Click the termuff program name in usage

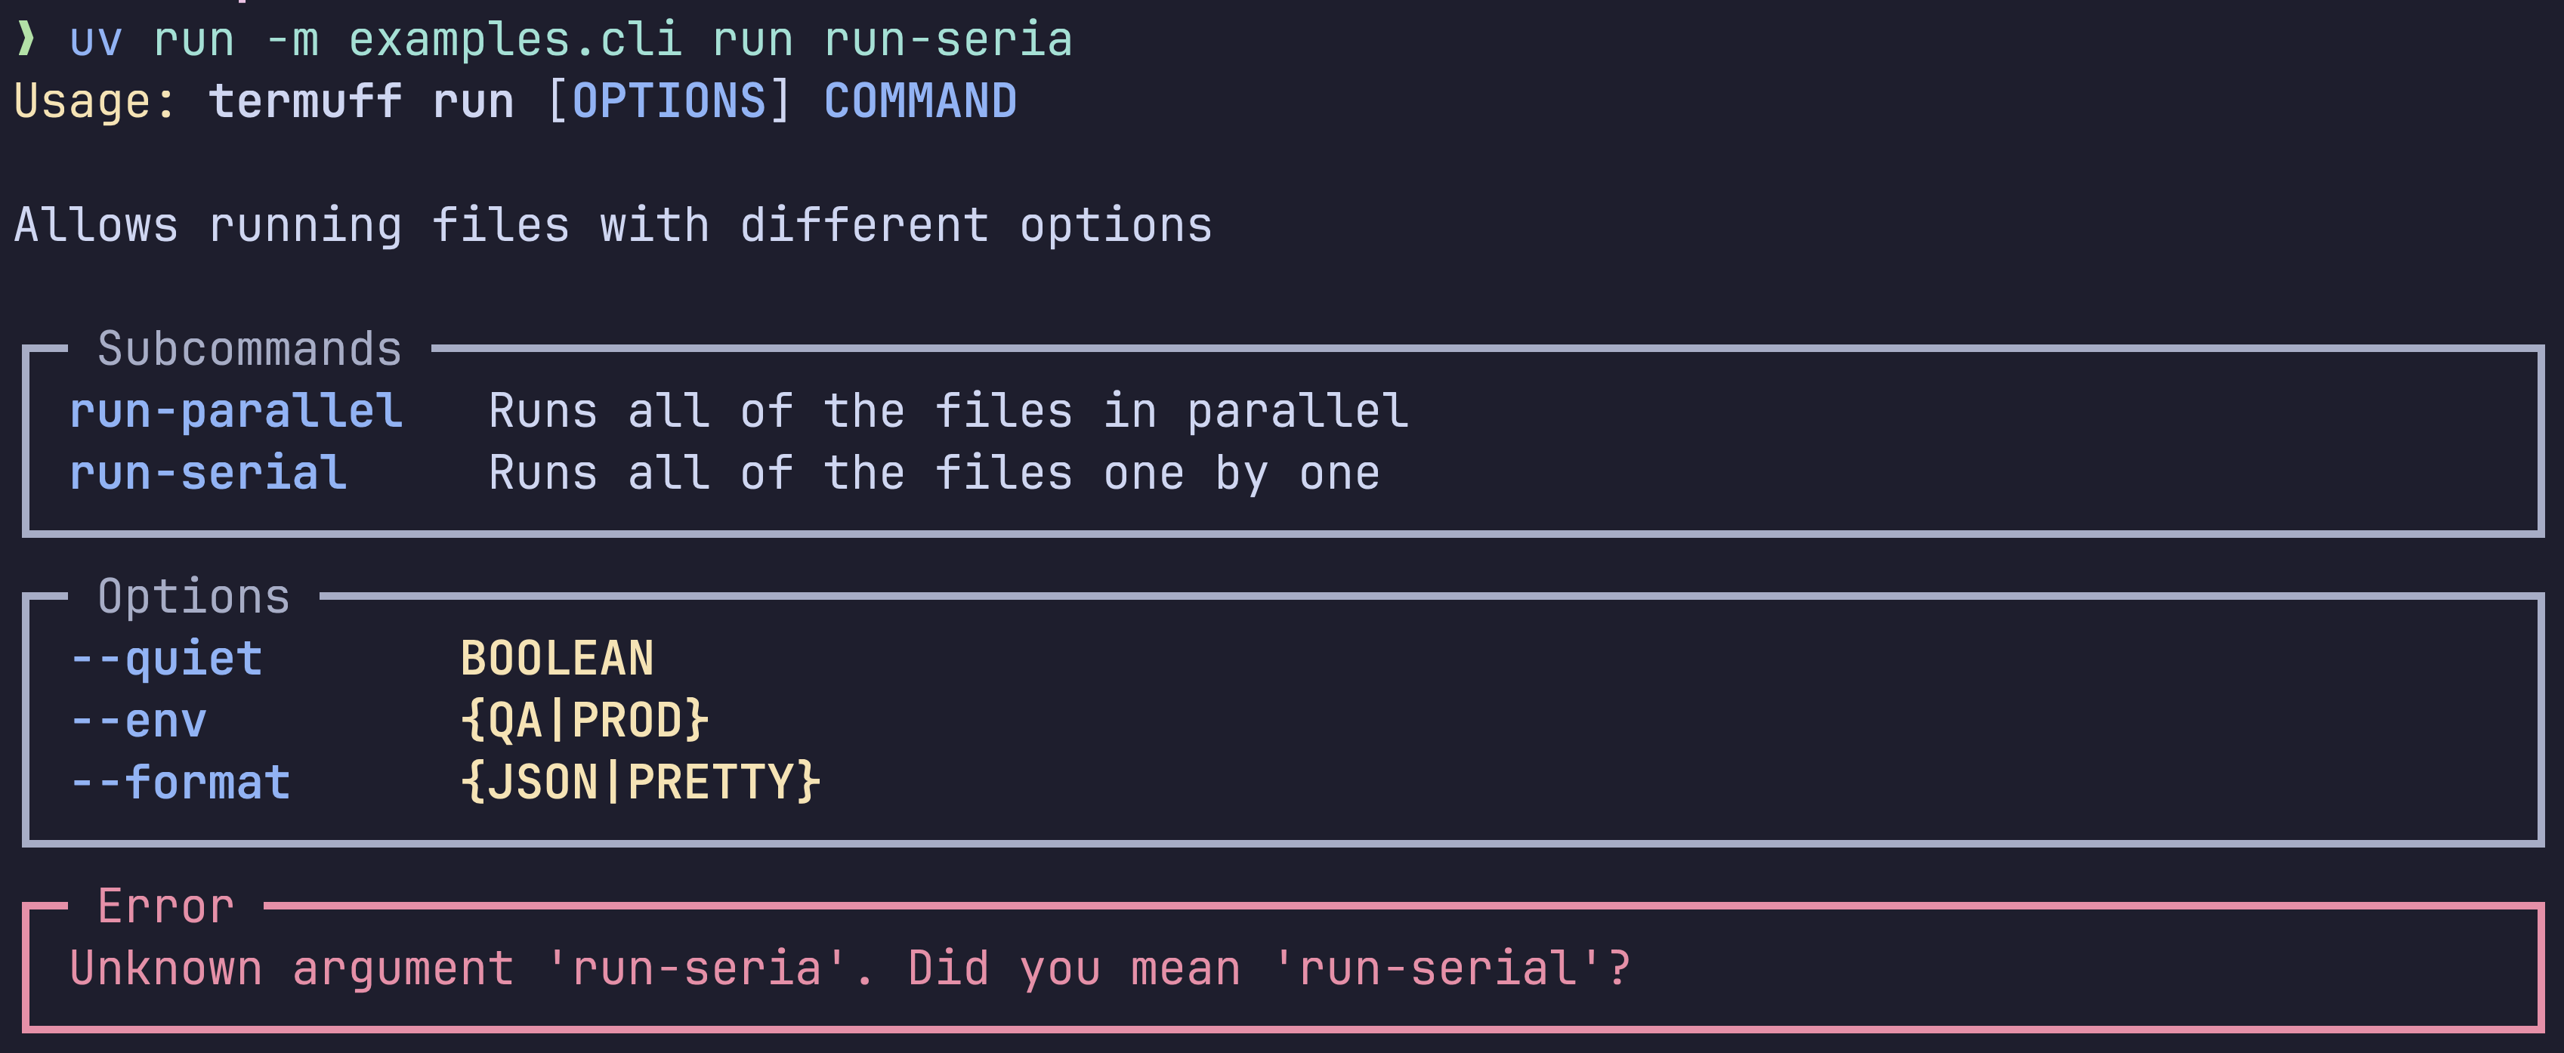(305, 101)
